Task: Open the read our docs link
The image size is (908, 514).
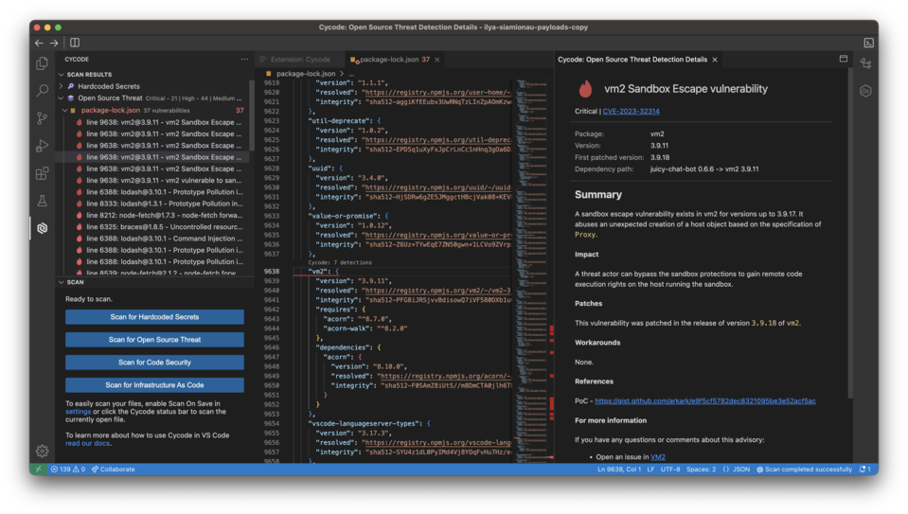Action: [87, 443]
